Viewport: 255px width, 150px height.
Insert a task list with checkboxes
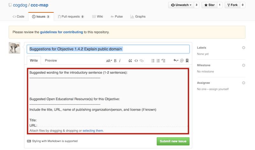(x=164, y=61)
